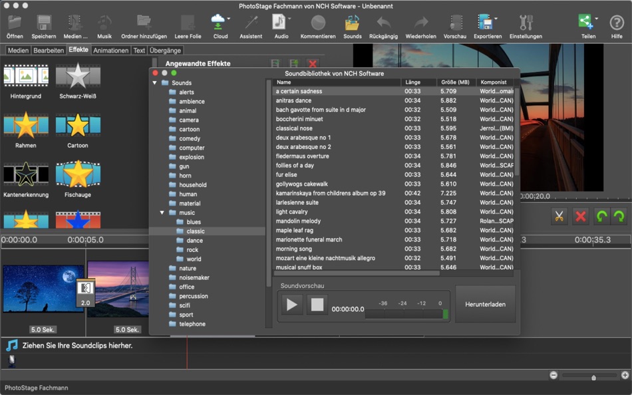
Task: Click the Kommentieren toolbar icon
Action: (317, 23)
